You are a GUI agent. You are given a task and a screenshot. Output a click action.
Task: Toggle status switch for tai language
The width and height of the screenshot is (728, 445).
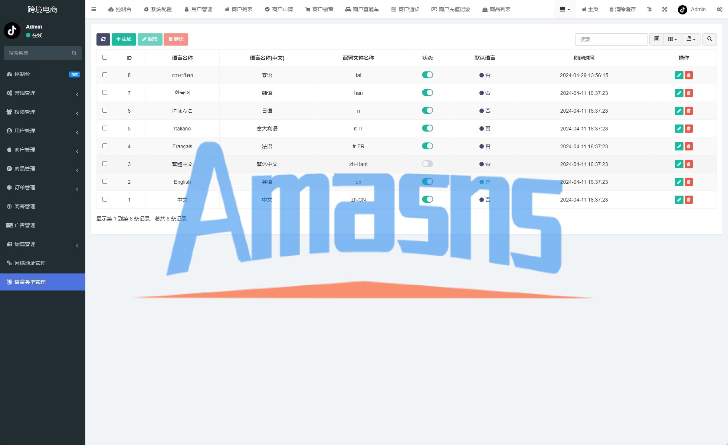click(427, 75)
